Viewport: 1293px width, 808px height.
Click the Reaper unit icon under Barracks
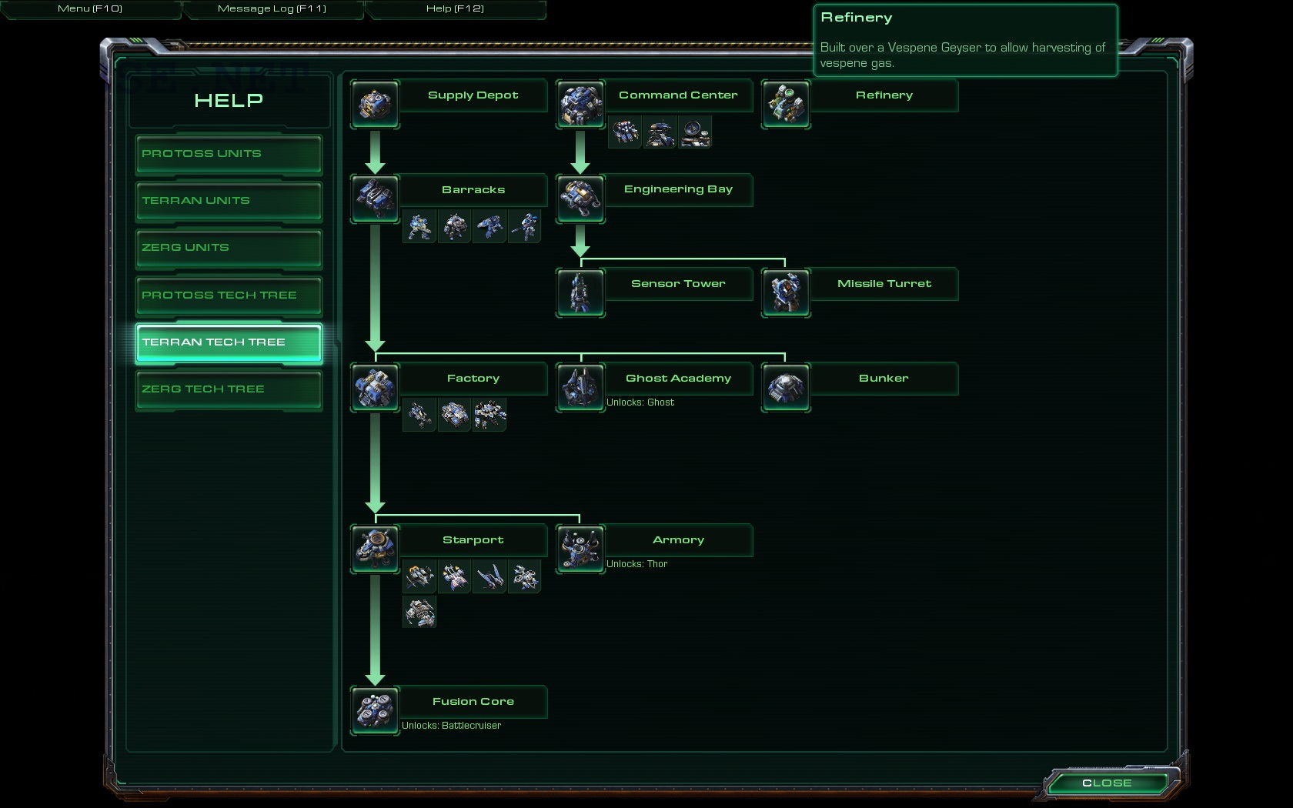click(x=489, y=227)
